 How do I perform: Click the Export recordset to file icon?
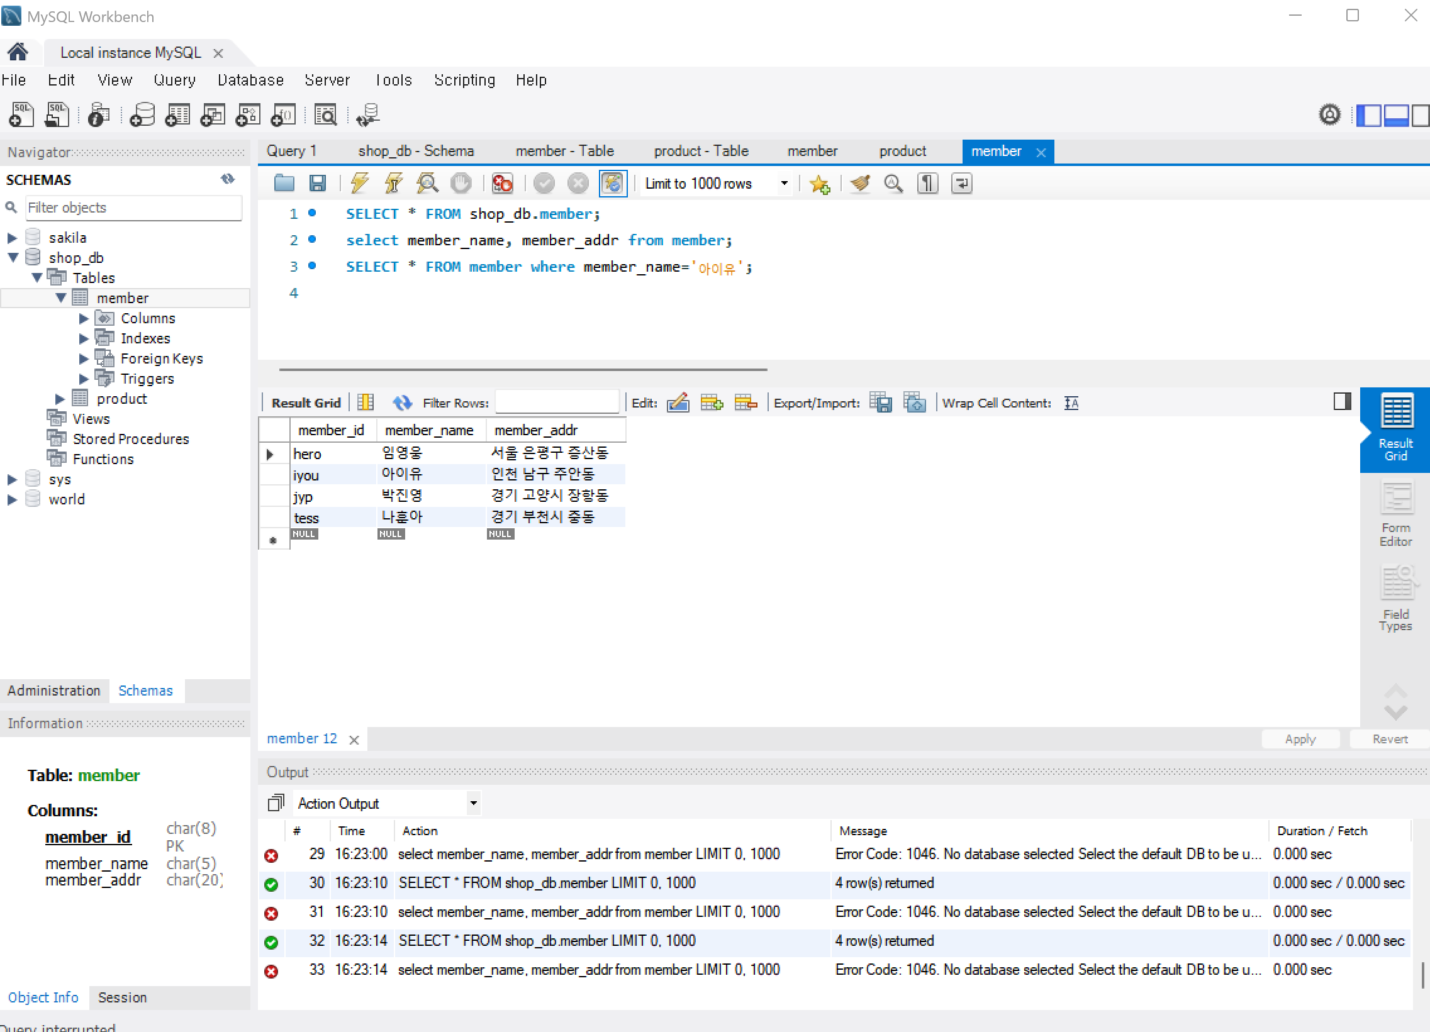[880, 403]
